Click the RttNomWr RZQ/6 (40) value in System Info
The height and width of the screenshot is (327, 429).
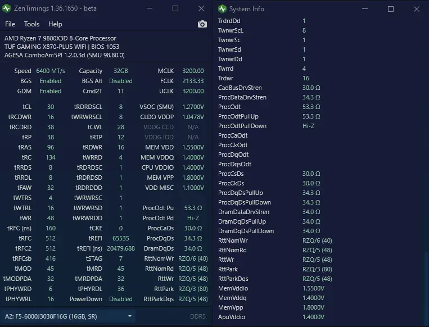(317, 241)
